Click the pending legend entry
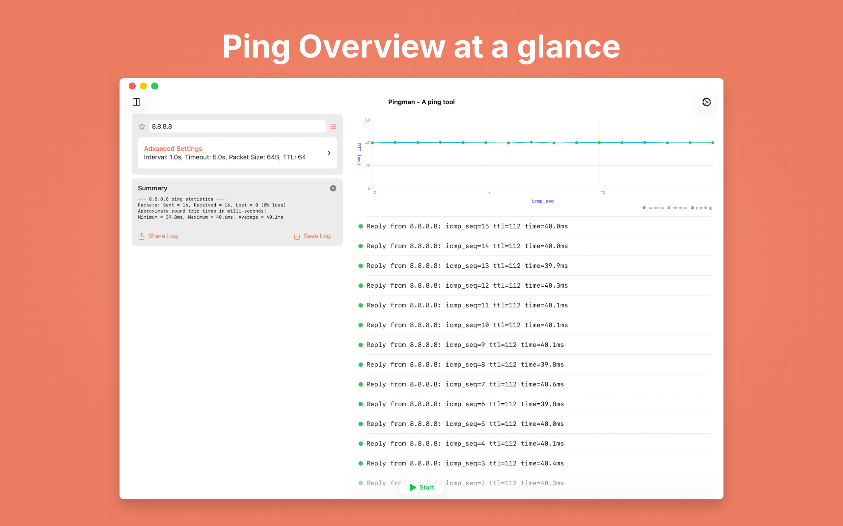The width and height of the screenshot is (843, 526). 702,208
